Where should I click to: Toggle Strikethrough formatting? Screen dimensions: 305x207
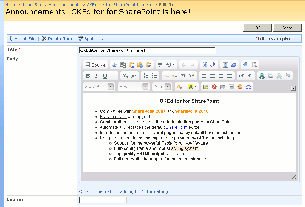[x=113, y=76]
